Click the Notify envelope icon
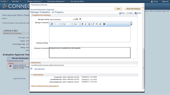This screenshot has width=170, height=95. pos(127,13)
